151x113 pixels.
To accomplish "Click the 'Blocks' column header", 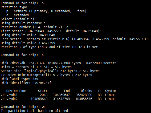I will (86, 91).
